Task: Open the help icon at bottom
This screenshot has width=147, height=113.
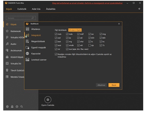Action: click(x=17, y=107)
